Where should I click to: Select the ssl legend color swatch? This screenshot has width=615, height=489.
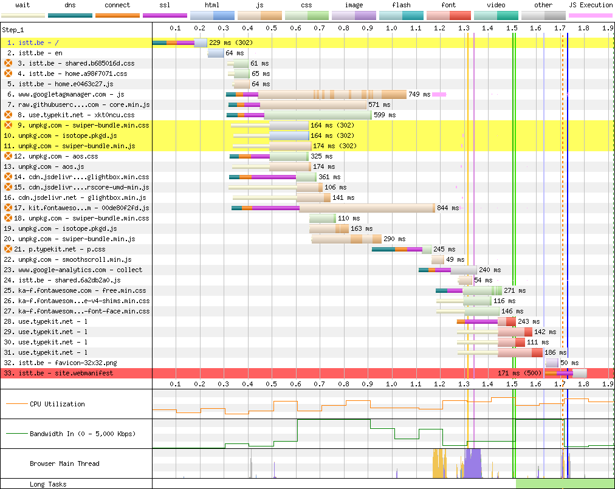pyautogui.click(x=165, y=16)
